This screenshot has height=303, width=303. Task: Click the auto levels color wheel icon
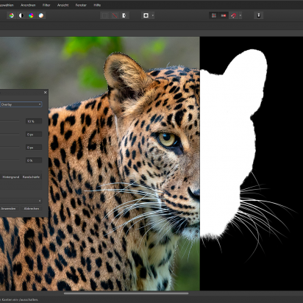[11, 15]
